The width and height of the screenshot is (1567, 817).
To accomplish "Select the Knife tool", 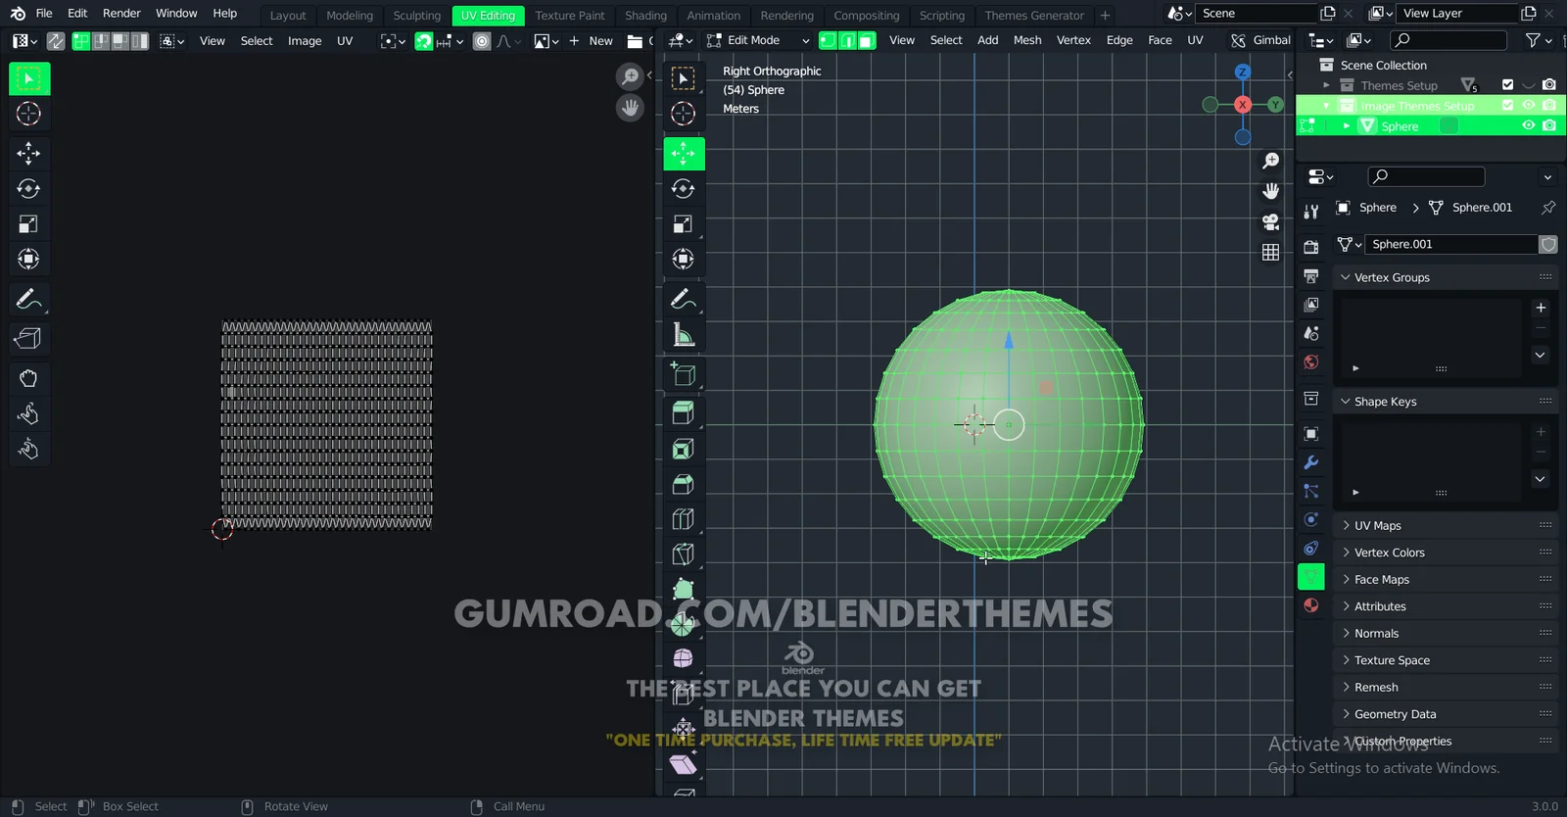I will pyautogui.click(x=684, y=554).
